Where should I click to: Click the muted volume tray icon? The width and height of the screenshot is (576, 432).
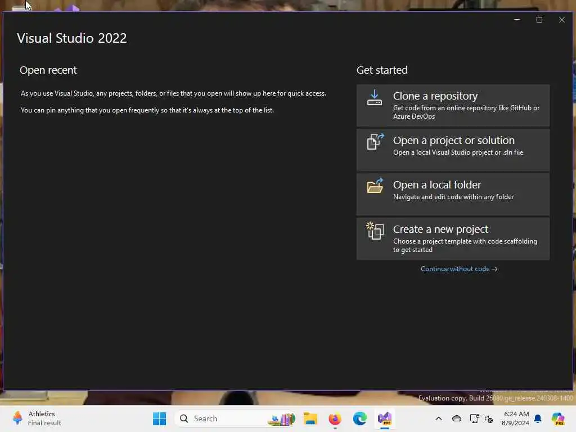(489, 418)
